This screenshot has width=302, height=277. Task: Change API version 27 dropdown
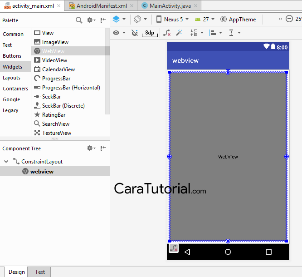point(205,19)
